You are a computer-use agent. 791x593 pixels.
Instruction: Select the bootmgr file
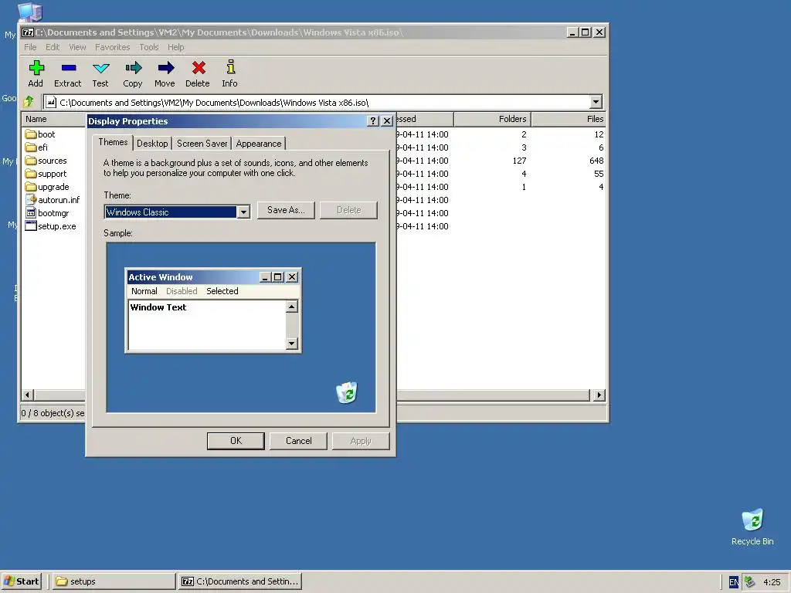click(x=47, y=213)
